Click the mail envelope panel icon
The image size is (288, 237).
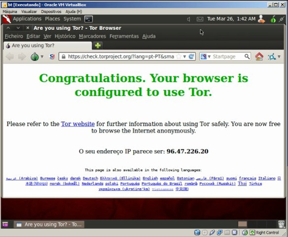coord(200,19)
